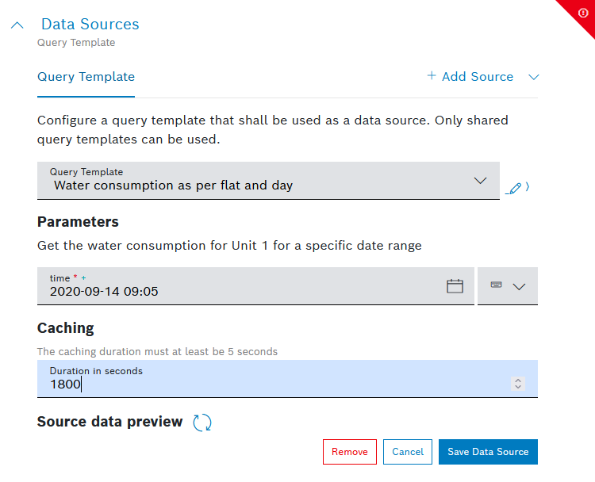Click the Add Source link text

coord(477,77)
